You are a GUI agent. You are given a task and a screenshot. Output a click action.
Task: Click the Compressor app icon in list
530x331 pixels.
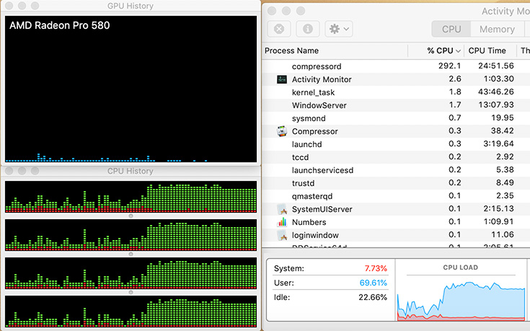[281, 131]
